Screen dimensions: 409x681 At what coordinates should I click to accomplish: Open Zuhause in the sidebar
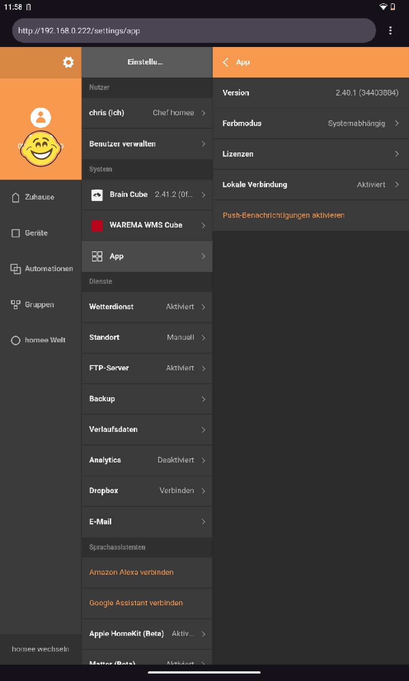point(39,197)
